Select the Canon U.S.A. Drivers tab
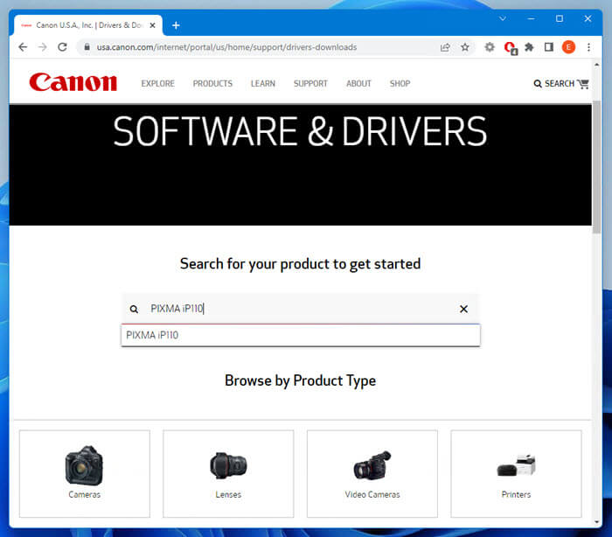The width and height of the screenshot is (612, 537). pos(88,25)
